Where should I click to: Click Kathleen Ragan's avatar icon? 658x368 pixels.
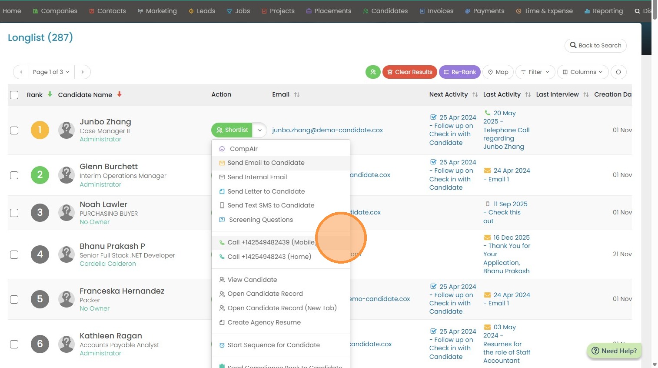[x=66, y=344]
